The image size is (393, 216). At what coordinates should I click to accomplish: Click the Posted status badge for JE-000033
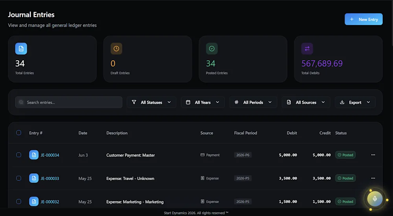coord(345,178)
